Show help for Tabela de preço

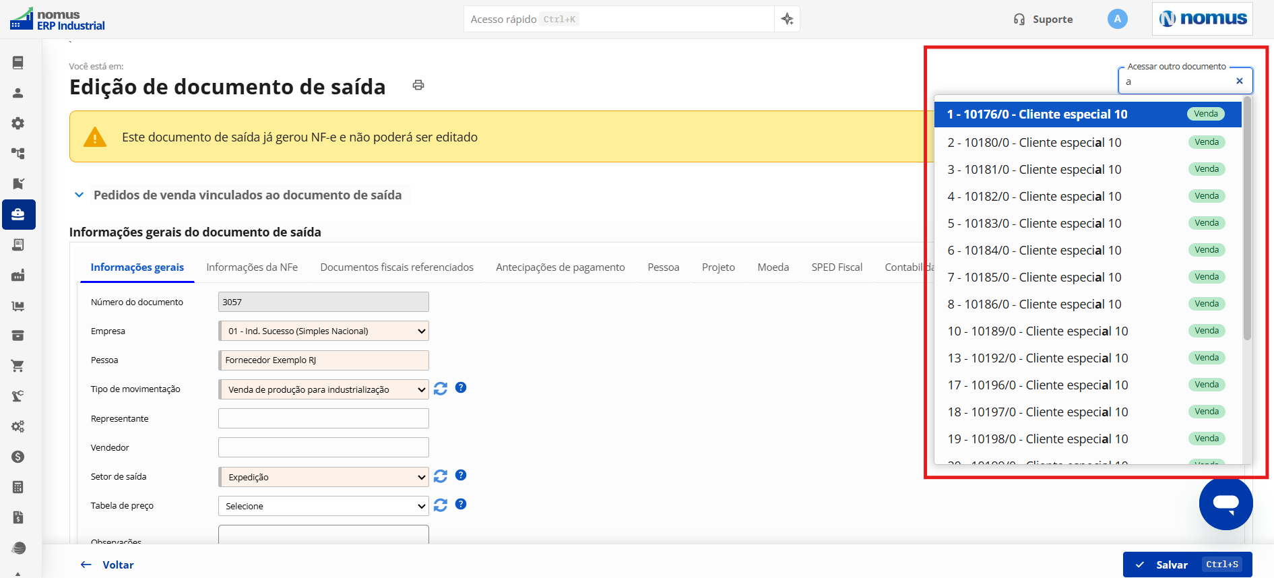tap(461, 504)
